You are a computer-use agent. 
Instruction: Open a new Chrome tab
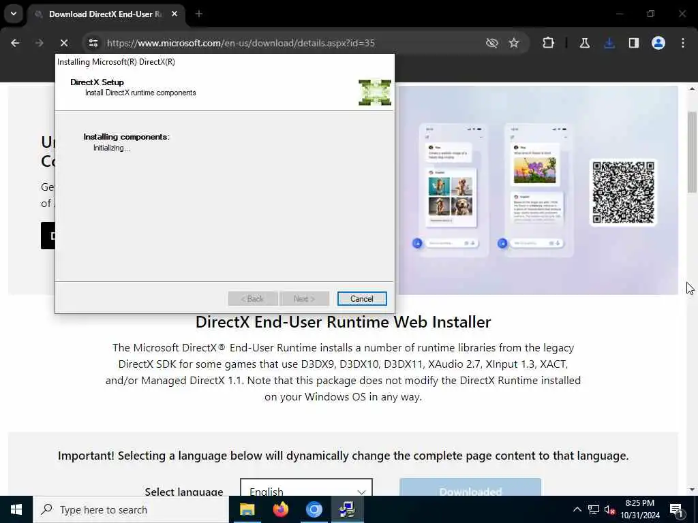coord(199,14)
